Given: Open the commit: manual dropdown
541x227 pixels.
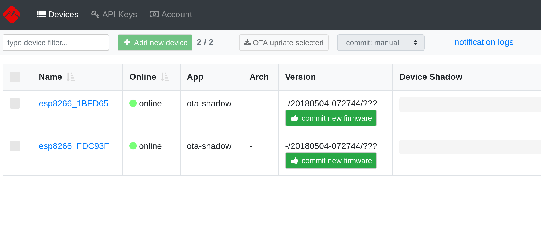Looking at the screenshot, I should tap(380, 43).
